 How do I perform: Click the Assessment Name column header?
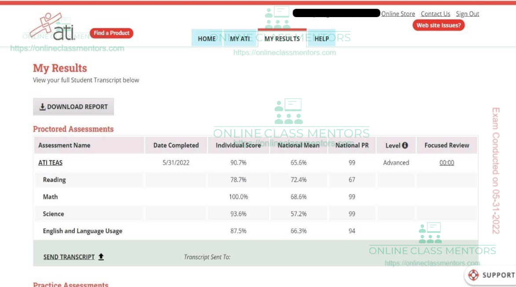(x=64, y=145)
